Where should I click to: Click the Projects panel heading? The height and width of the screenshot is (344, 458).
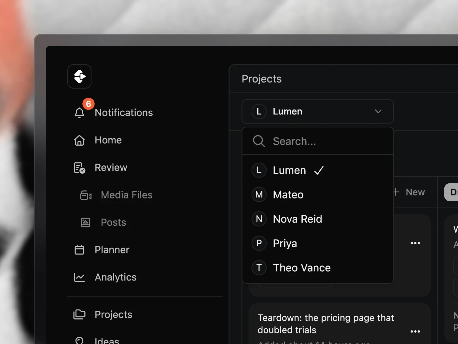click(262, 79)
